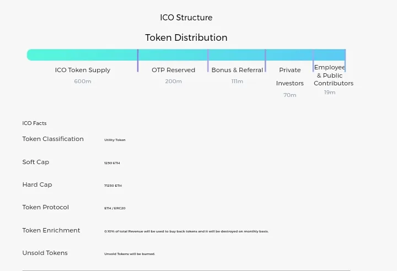Select the OTP Reserved bar segment
The image size is (397, 271).
[173, 55]
